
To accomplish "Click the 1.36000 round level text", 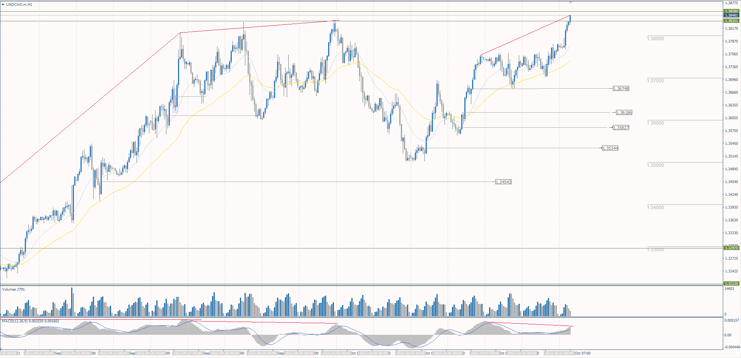I will point(655,123).
